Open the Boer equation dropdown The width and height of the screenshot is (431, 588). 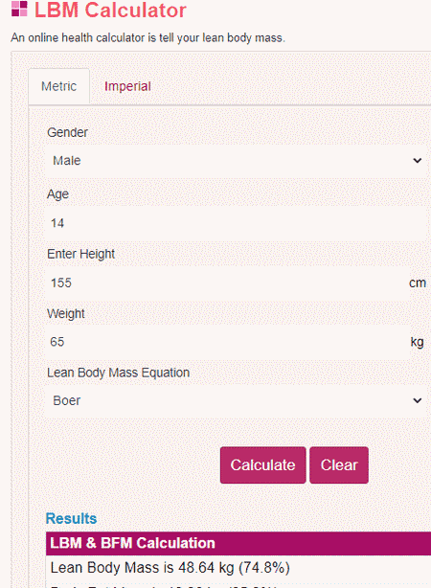tap(237, 400)
